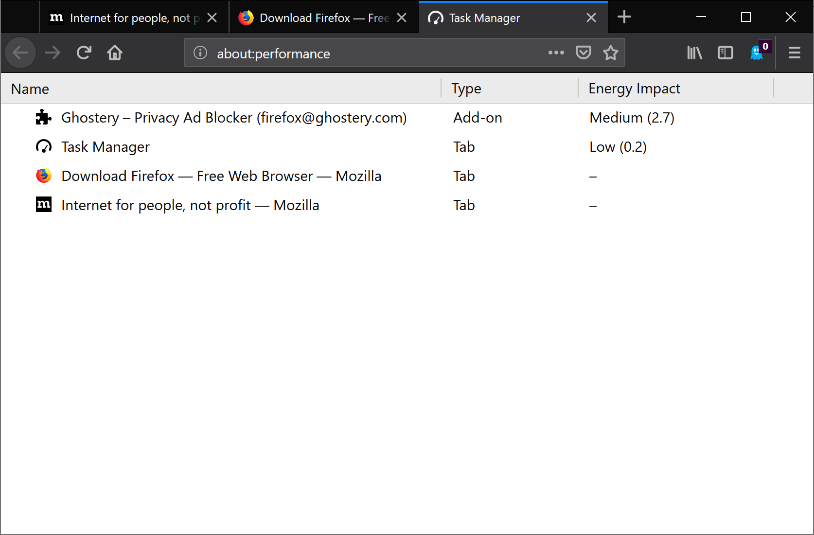Screen dimensions: 814x535
Task: Open the Library button
Action: (x=694, y=53)
